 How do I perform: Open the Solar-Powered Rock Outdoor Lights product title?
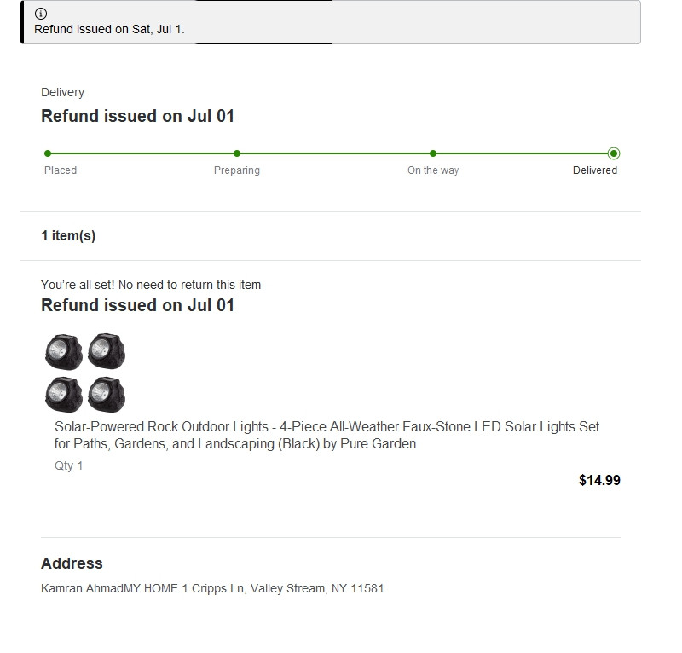(x=327, y=435)
